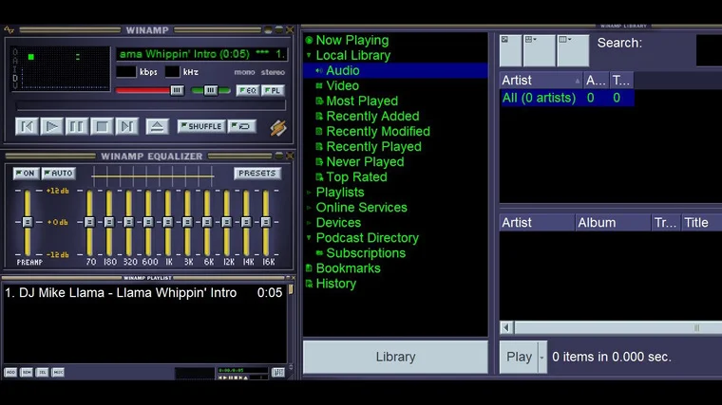Click the PREAMP slider handle
This screenshot has height=405, width=722.
point(28,222)
